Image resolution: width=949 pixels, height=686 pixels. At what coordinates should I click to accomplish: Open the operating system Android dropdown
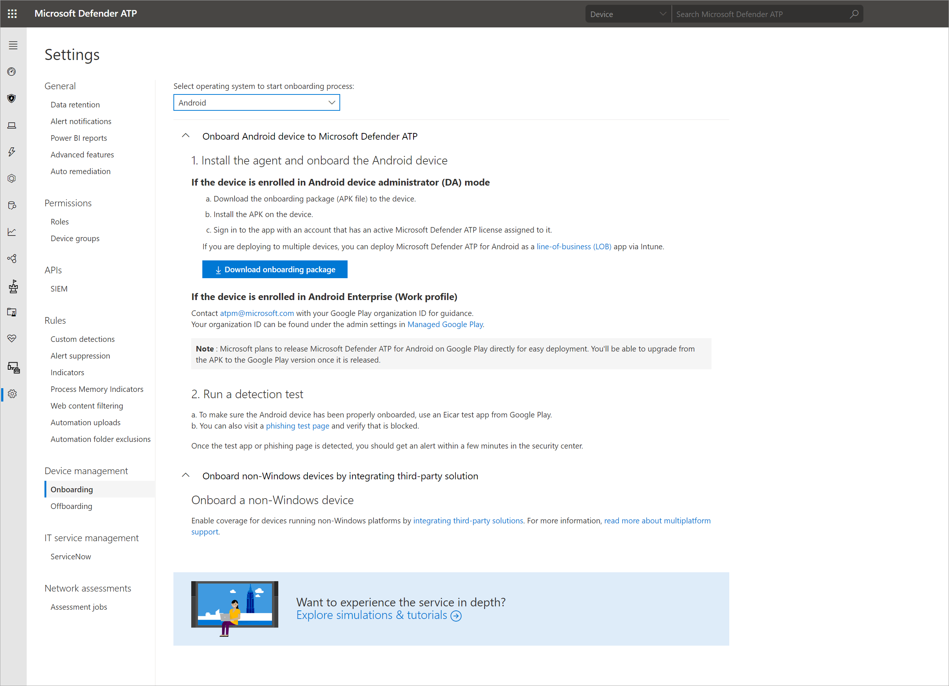[x=256, y=103]
